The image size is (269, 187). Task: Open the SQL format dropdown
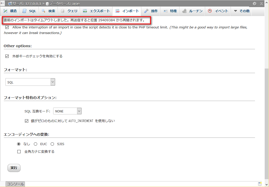point(30,82)
